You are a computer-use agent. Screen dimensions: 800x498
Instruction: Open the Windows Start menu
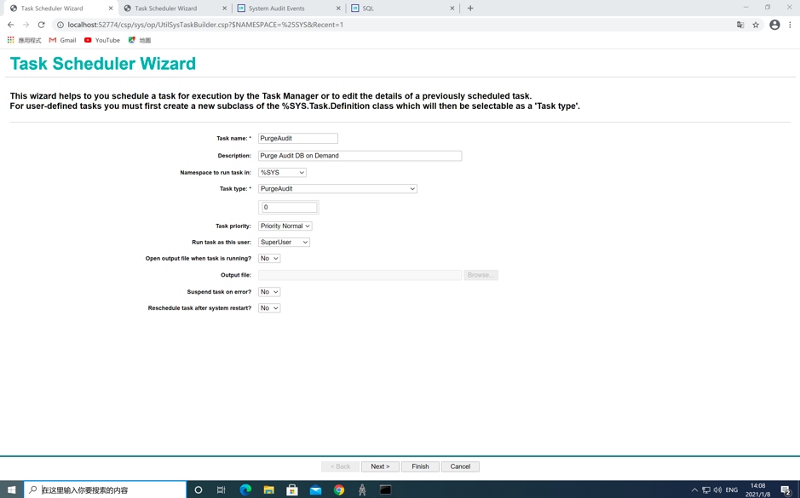pos(11,489)
